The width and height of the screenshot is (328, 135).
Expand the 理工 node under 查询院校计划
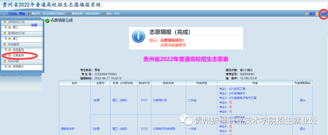click(6, 39)
